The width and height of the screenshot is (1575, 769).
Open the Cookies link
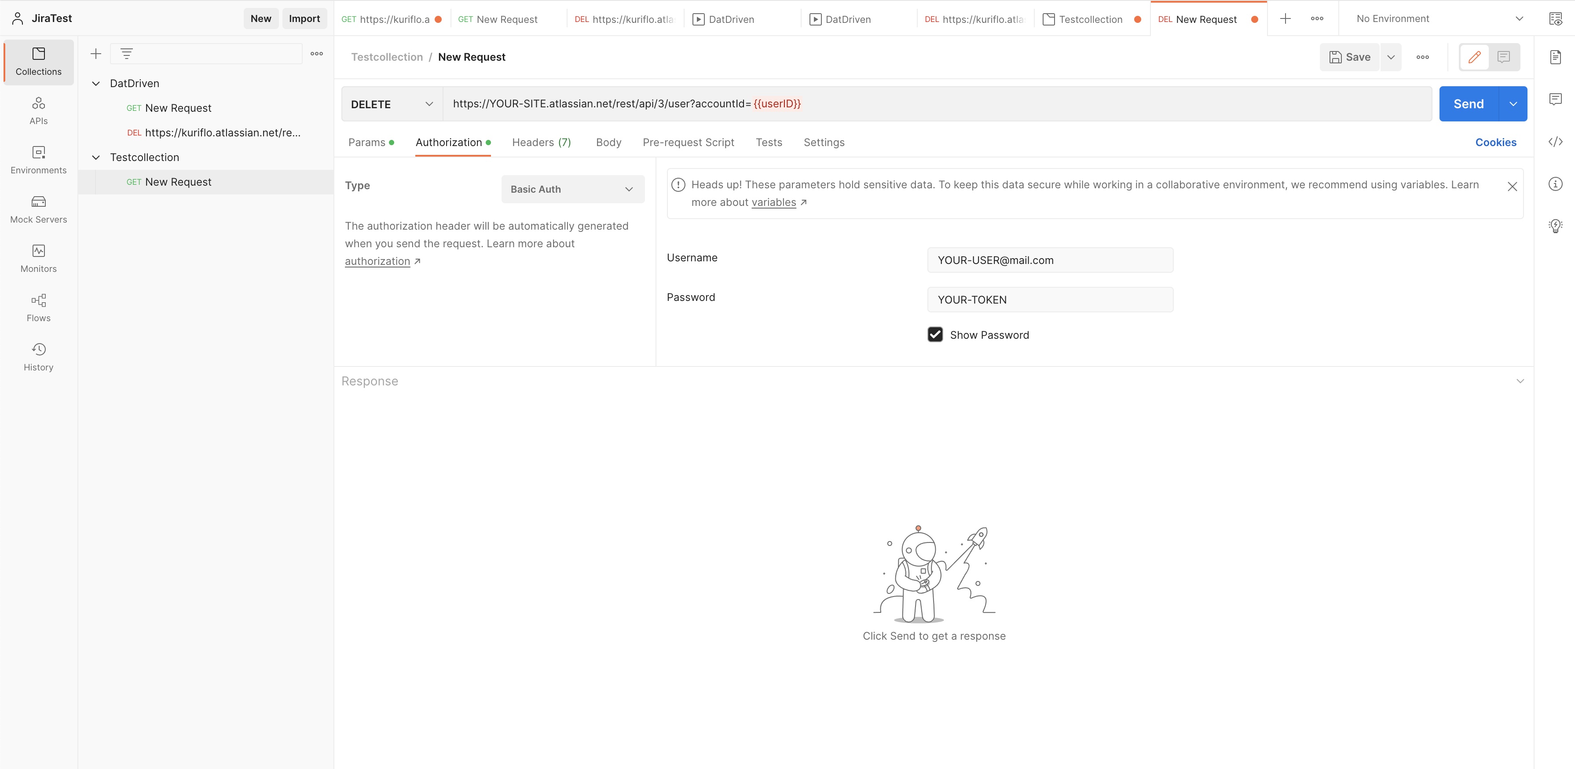[x=1495, y=143]
